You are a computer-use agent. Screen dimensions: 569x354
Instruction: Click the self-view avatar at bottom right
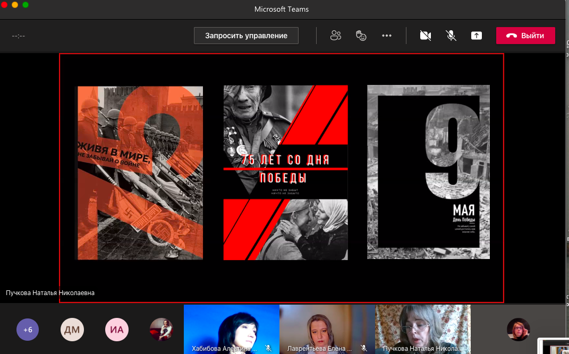click(x=518, y=330)
